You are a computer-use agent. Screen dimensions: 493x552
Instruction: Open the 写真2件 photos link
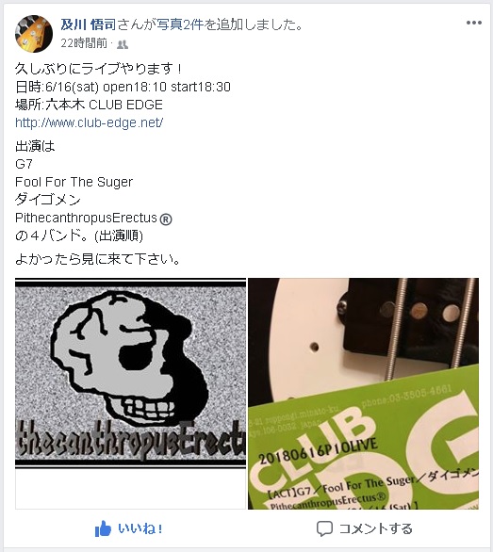coord(180,24)
